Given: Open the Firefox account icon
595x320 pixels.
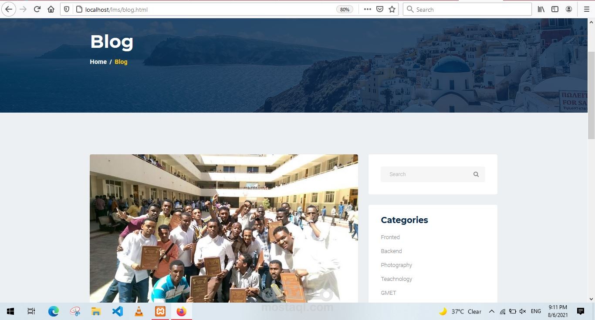Looking at the screenshot, I should coord(569,9).
